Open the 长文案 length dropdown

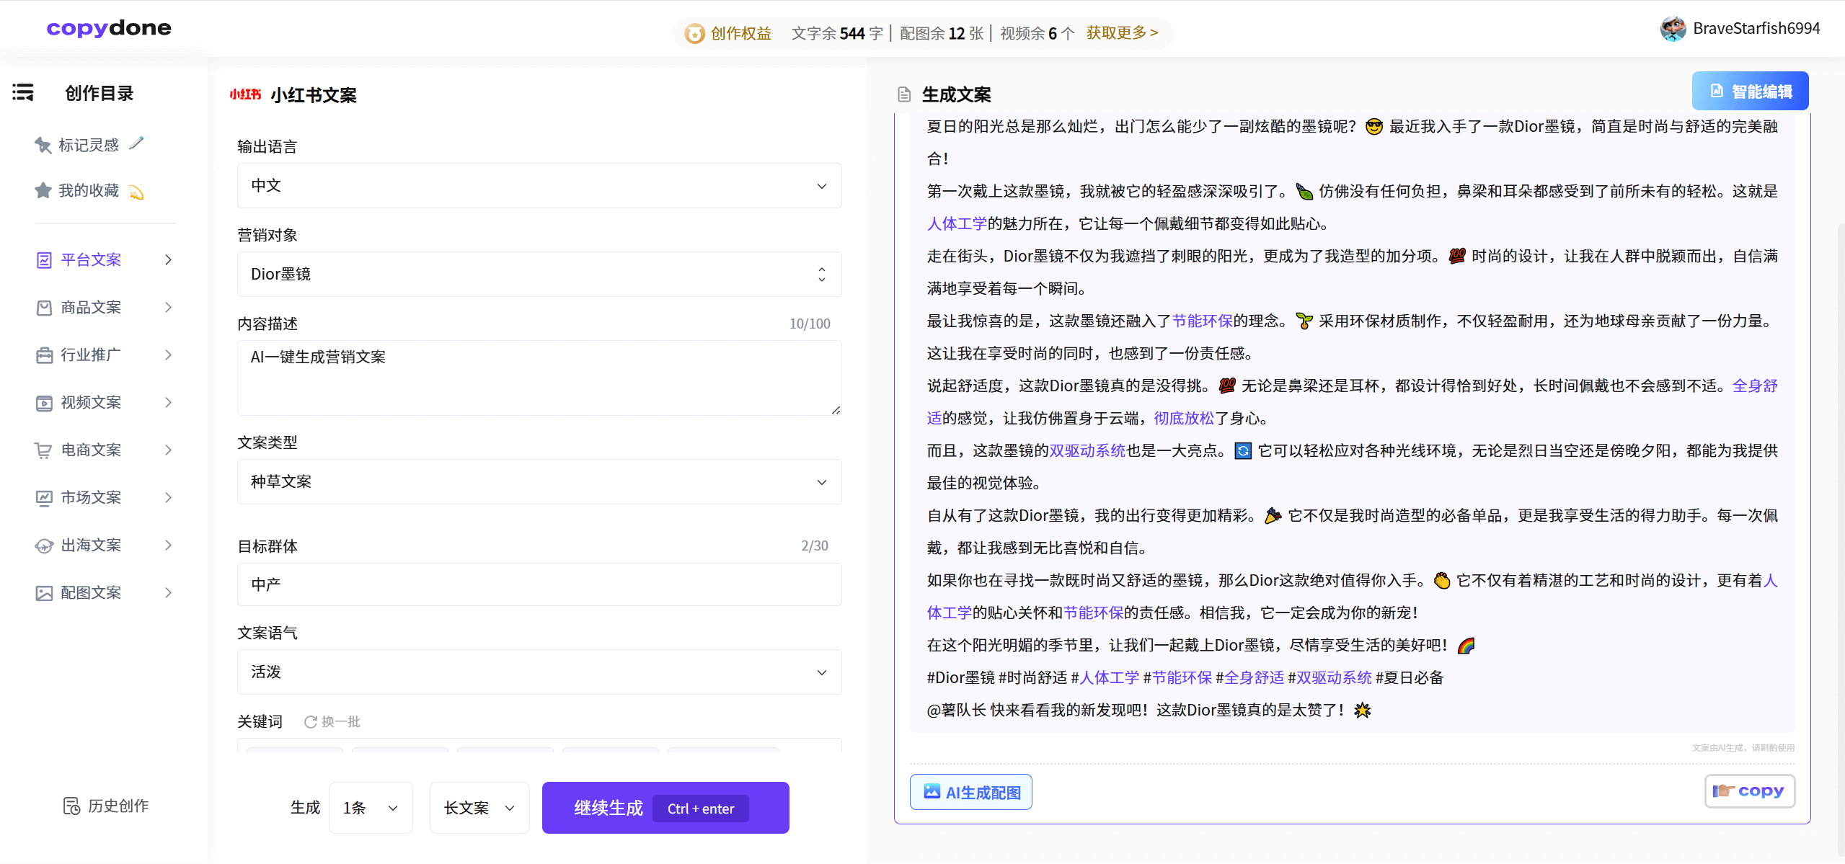[479, 808]
